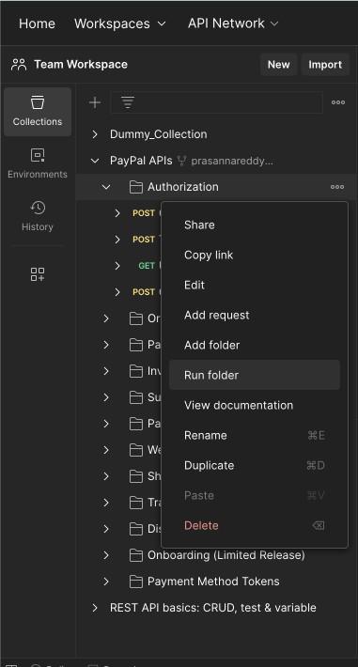Click the plus icon to create collection
The image size is (358, 667).
tap(95, 102)
